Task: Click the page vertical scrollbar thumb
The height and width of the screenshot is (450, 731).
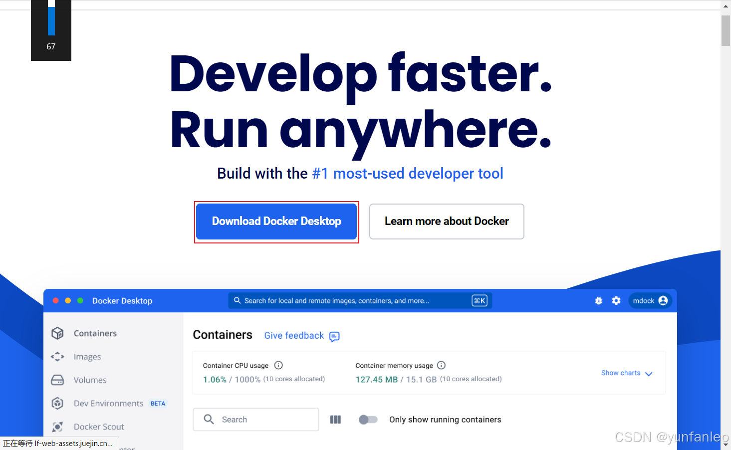Action: [726, 30]
